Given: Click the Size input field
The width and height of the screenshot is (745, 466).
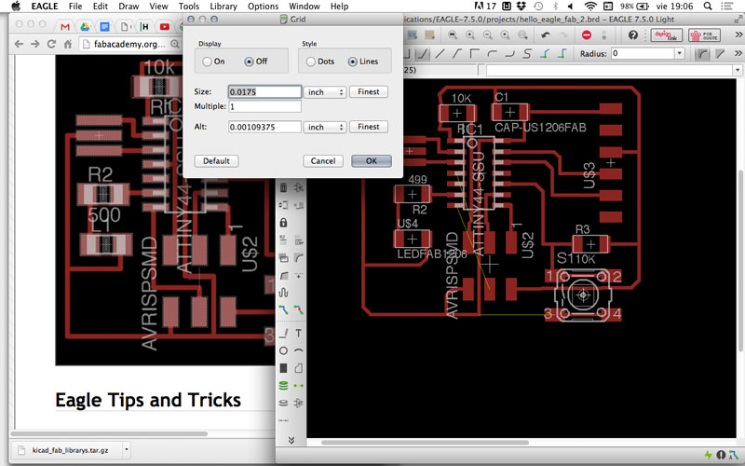Looking at the screenshot, I should [x=264, y=91].
